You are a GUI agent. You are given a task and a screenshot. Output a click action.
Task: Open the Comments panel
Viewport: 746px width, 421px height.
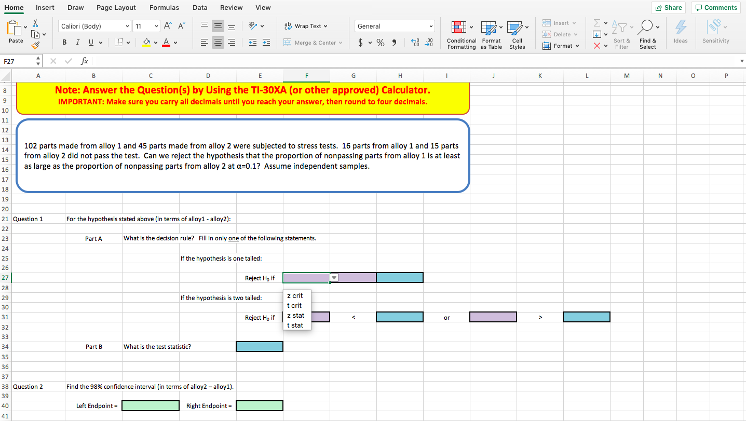click(x=715, y=7)
